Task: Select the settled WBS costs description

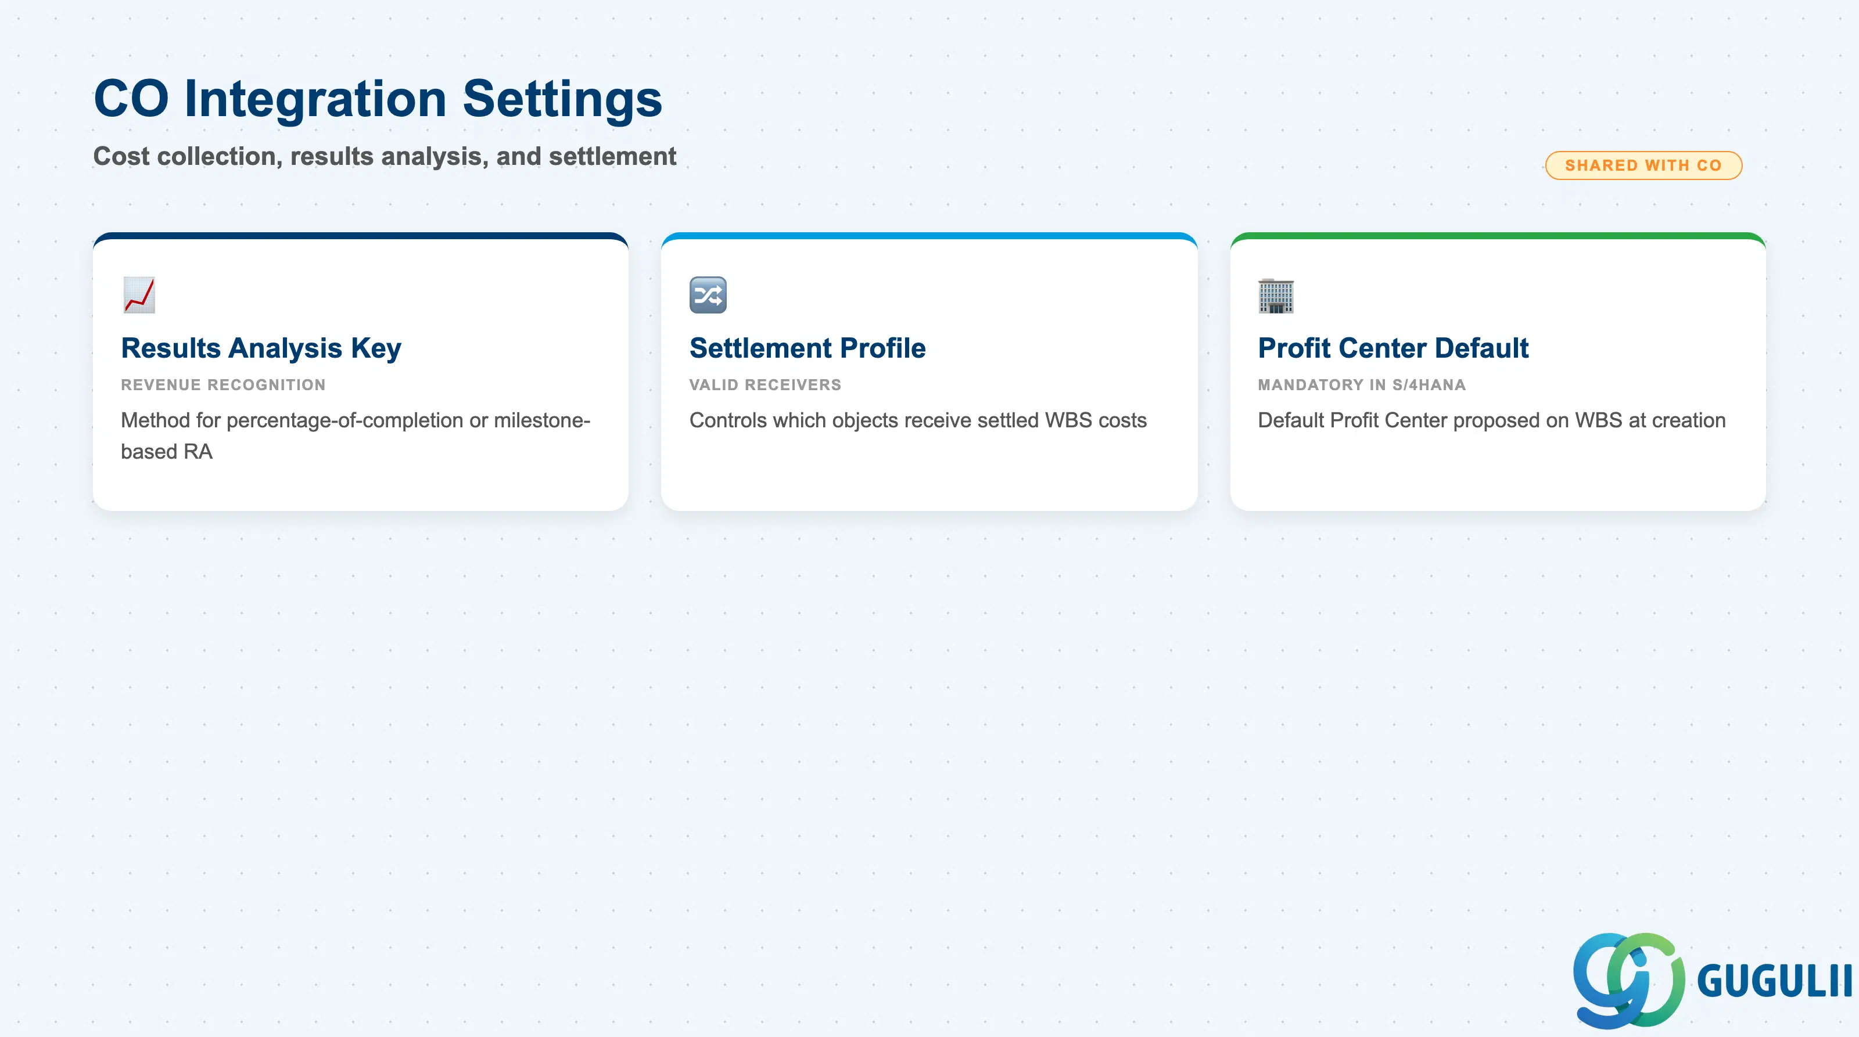Action: [917, 420]
